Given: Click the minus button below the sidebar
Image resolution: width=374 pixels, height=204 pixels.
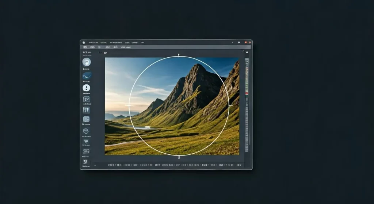Looking at the screenshot, I should 95,165.
